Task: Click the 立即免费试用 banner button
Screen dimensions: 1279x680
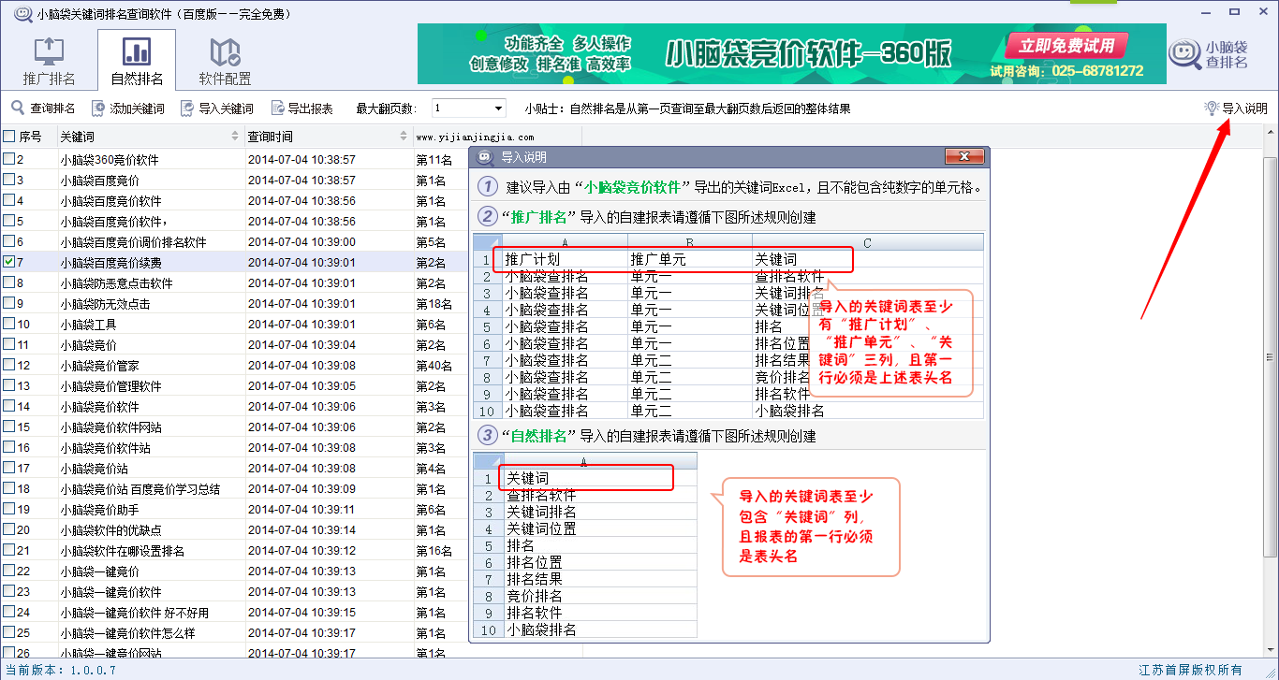Action: coord(1066,46)
